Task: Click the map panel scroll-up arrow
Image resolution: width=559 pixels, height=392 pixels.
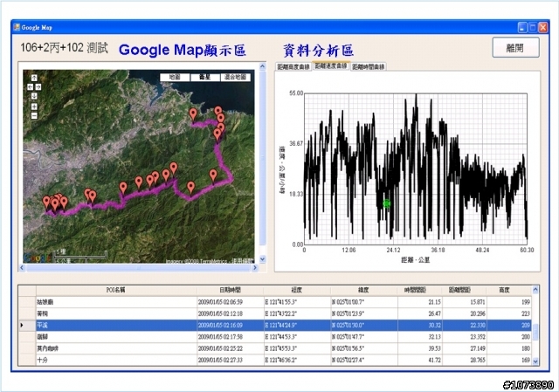Action: 263,66
